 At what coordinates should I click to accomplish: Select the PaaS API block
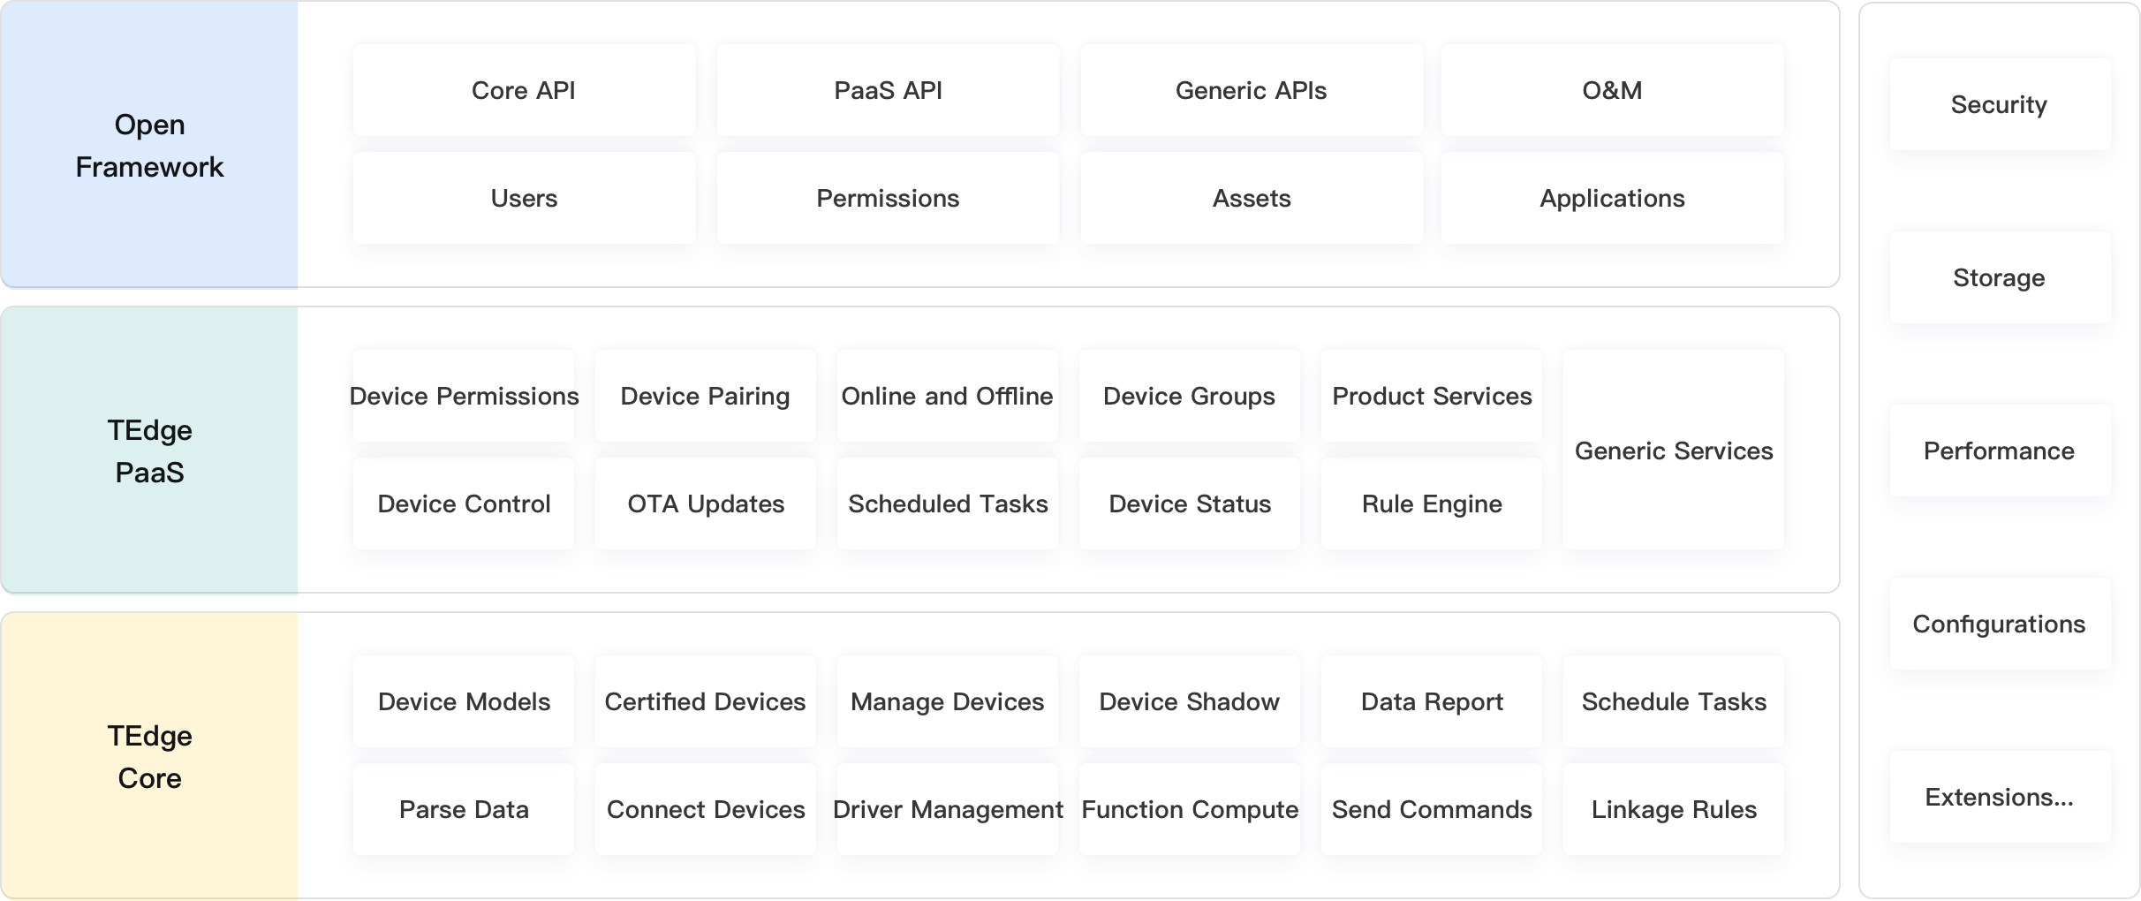(888, 90)
